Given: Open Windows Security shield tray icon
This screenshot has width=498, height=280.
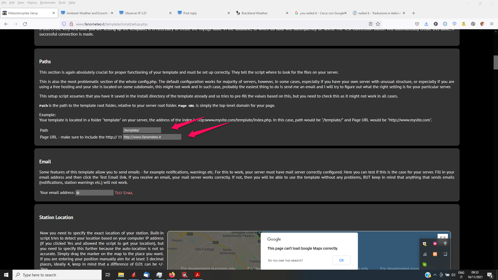Looking at the screenshot, I should click(425, 244).
